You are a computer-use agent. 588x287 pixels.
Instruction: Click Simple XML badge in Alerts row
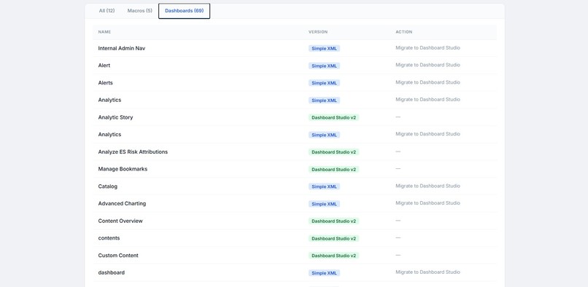[325, 83]
